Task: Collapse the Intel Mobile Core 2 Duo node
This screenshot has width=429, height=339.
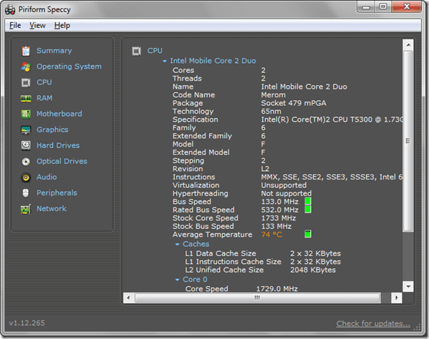Action: coord(165,62)
